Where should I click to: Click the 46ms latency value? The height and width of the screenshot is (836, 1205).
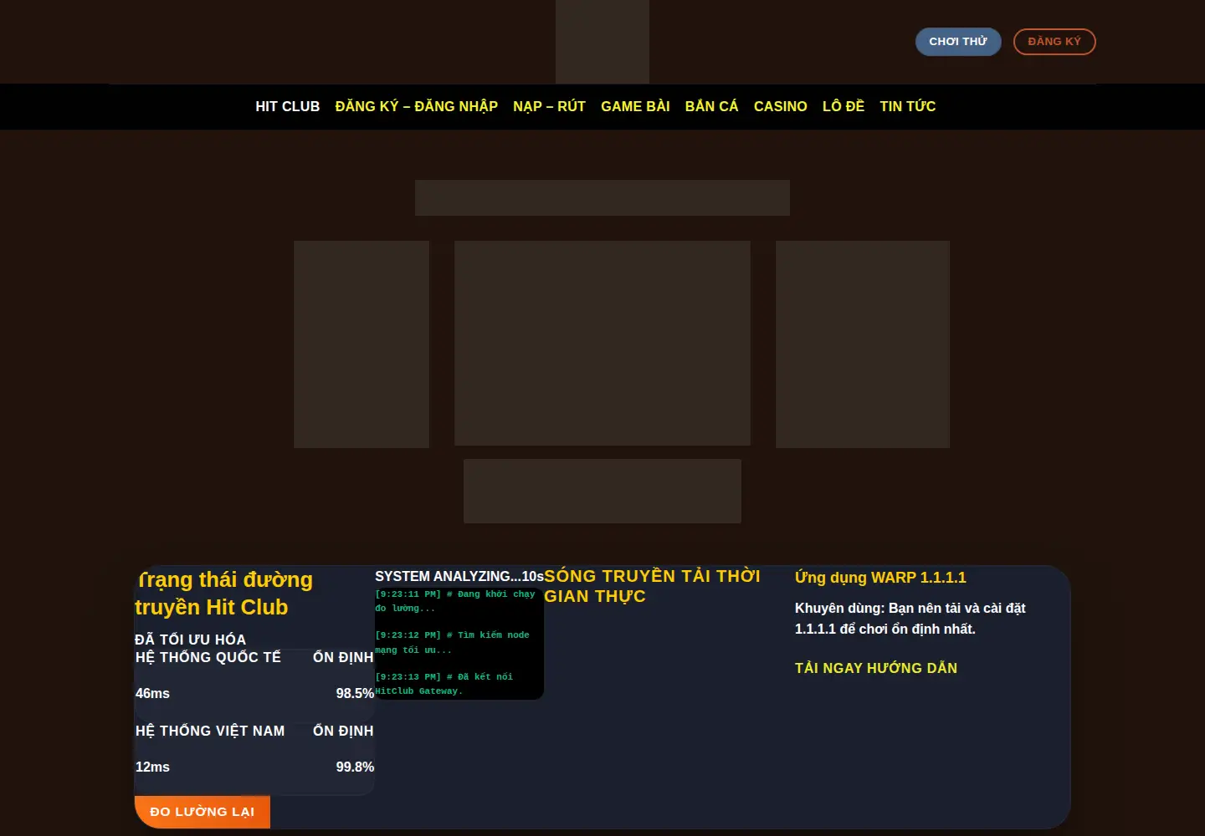[x=152, y=693]
